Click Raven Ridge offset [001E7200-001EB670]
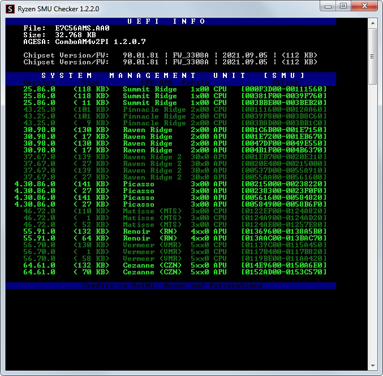Image resolution: width=383 pixels, height=376 pixels. coord(284,137)
